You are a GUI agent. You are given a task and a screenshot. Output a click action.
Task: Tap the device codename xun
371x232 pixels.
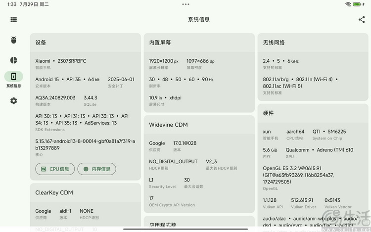[267, 132]
